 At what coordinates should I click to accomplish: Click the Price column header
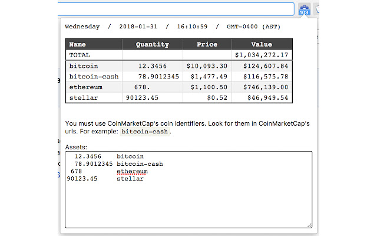click(207, 44)
